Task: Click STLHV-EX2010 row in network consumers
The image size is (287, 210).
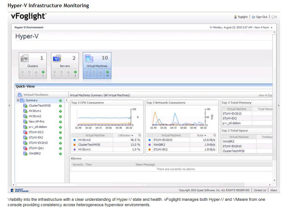Action: coord(181,140)
